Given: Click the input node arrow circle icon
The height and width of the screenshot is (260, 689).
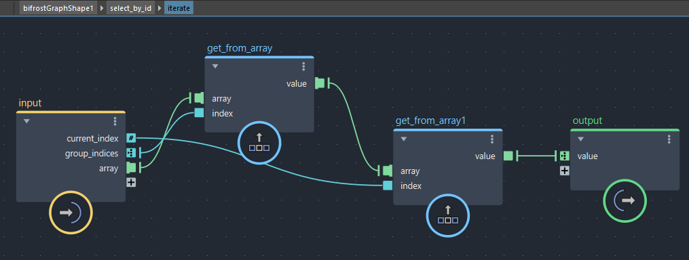Looking at the screenshot, I should (x=71, y=213).
